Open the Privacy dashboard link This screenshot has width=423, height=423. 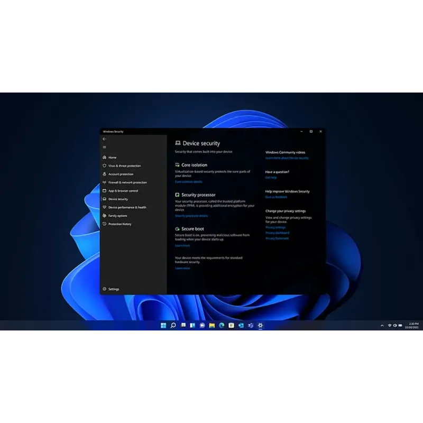click(277, 233)
